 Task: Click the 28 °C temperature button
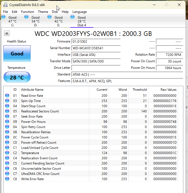(17, 77)
